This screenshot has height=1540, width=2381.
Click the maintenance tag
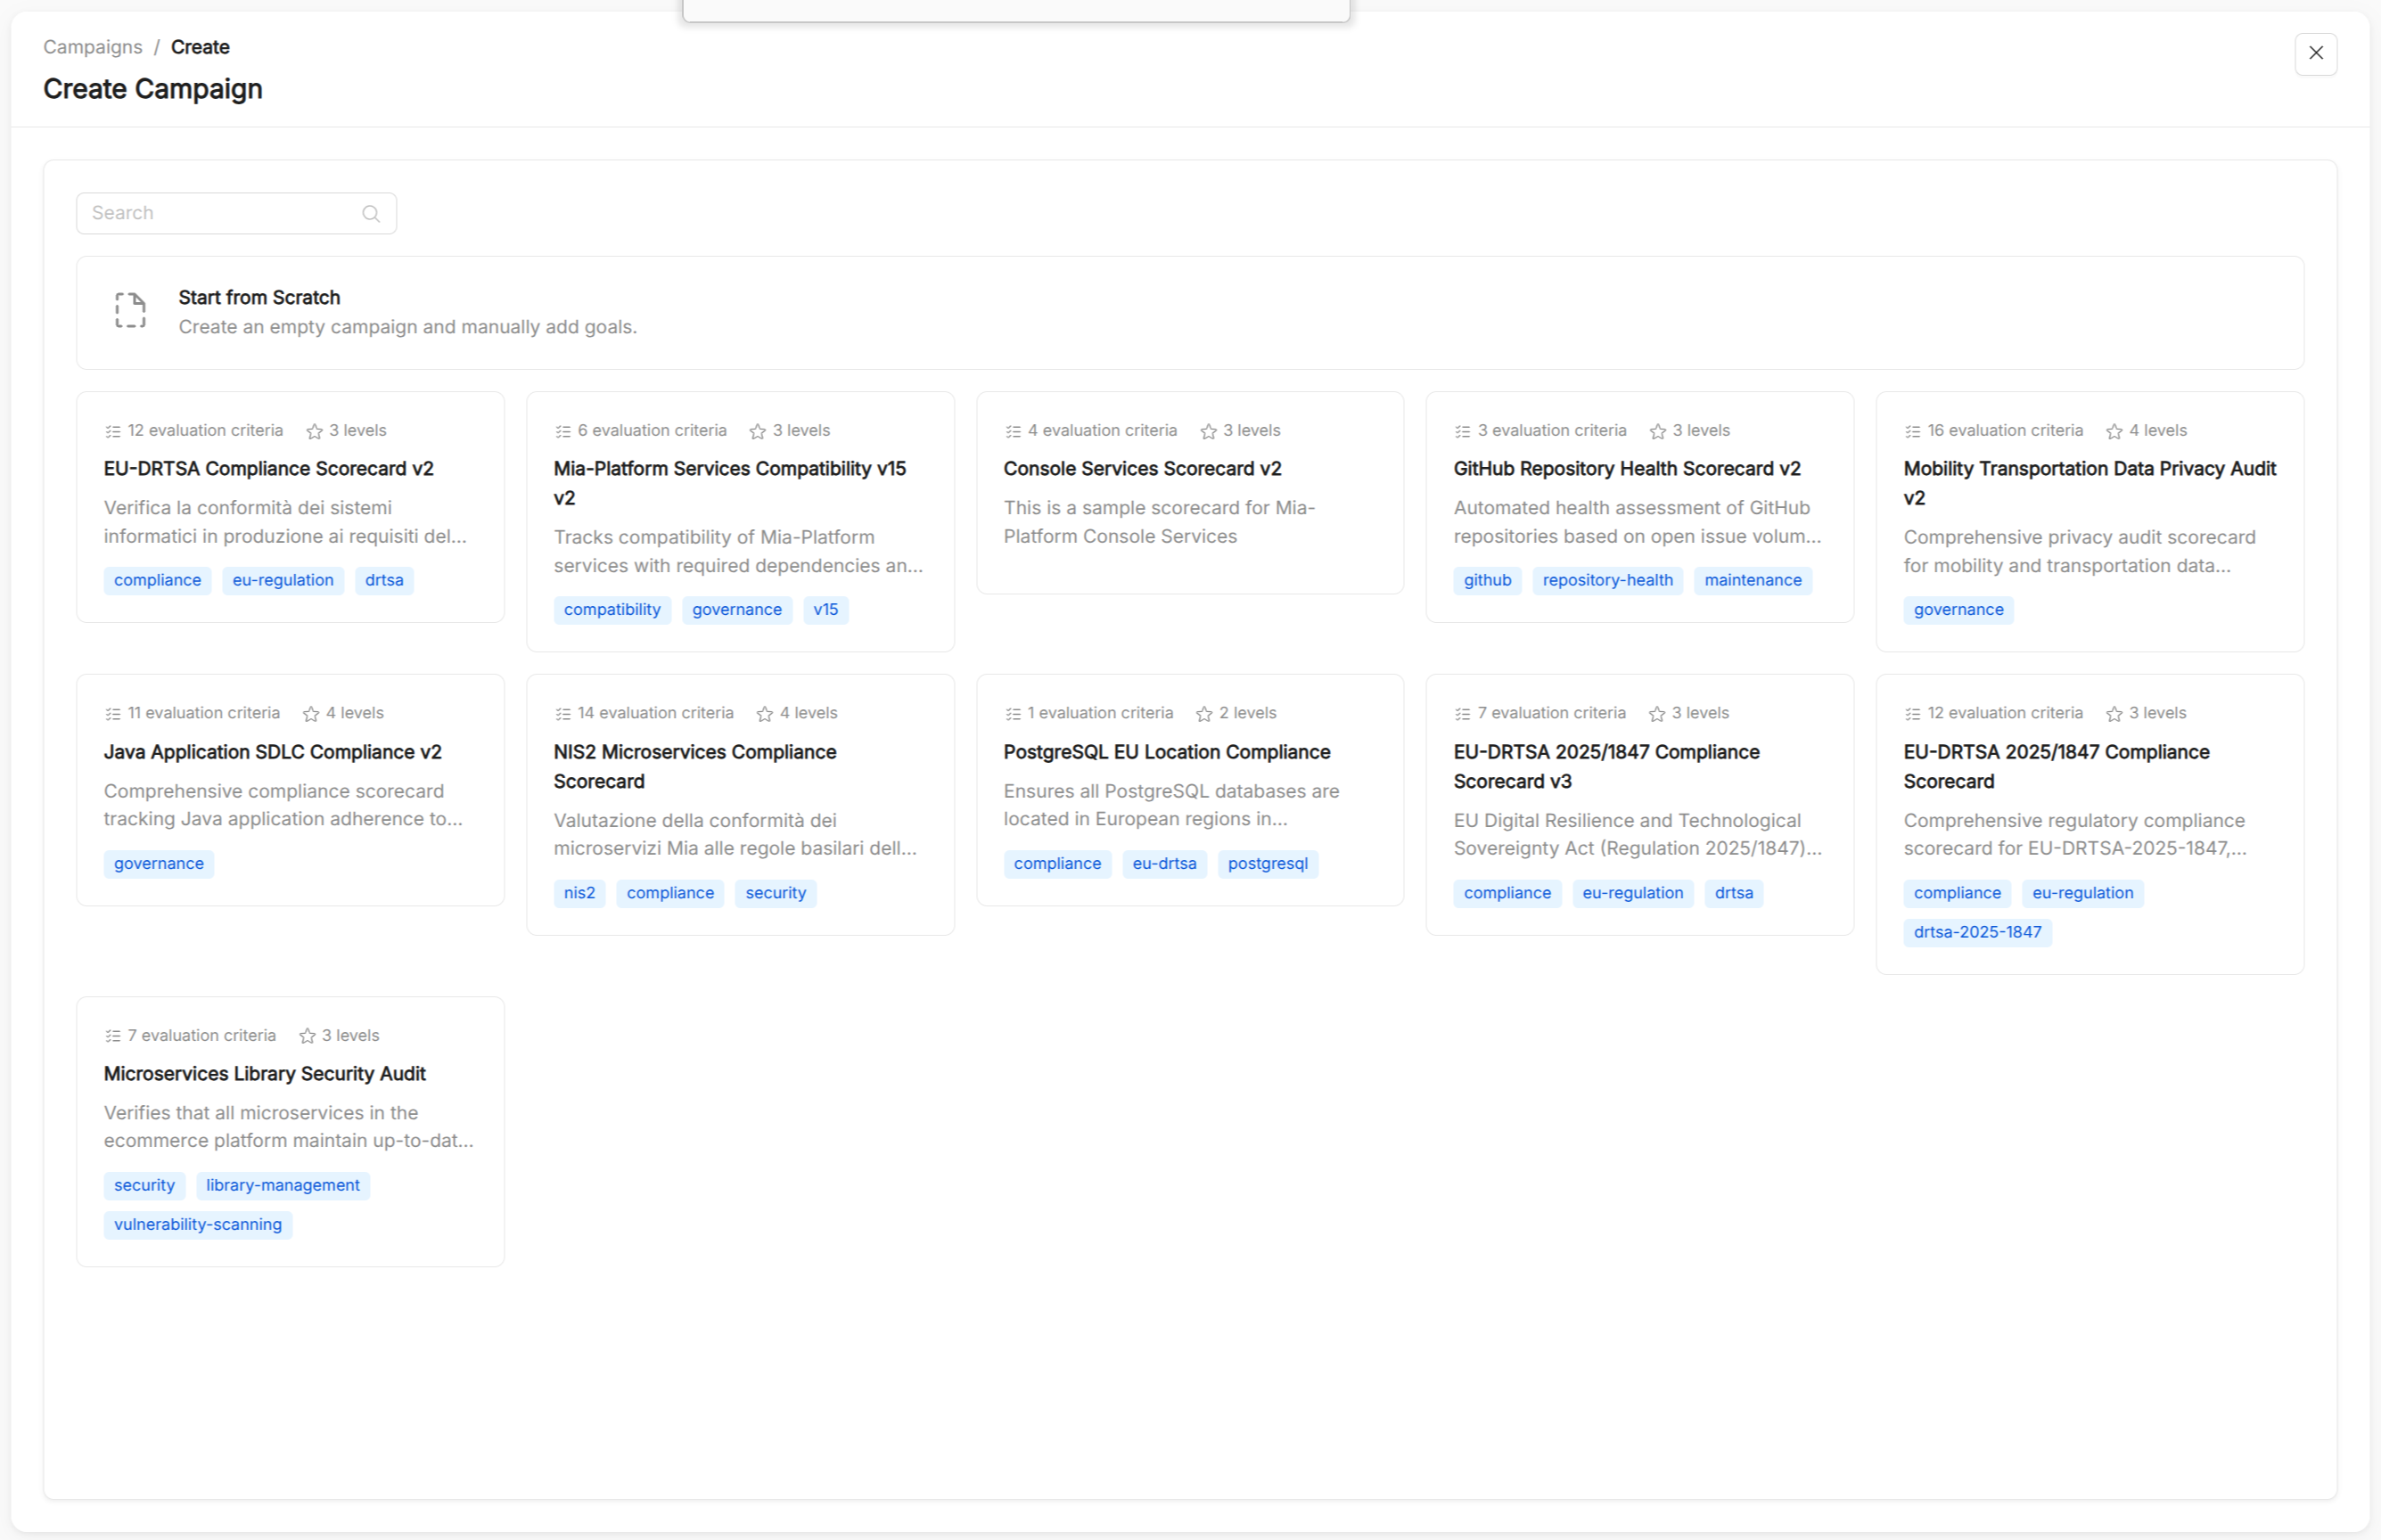point(1752,581)
